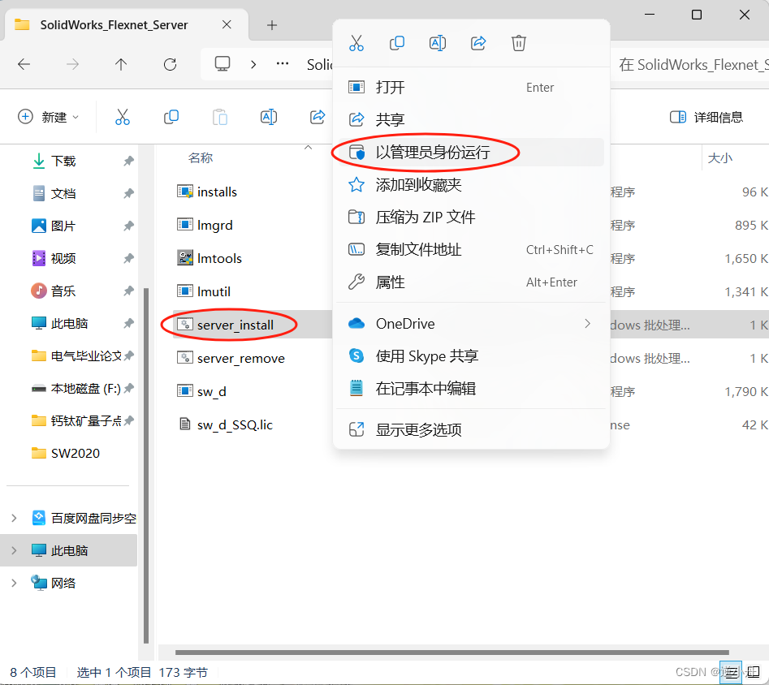
Task: Open 属性 from the context menu
Action: [471, 282]
